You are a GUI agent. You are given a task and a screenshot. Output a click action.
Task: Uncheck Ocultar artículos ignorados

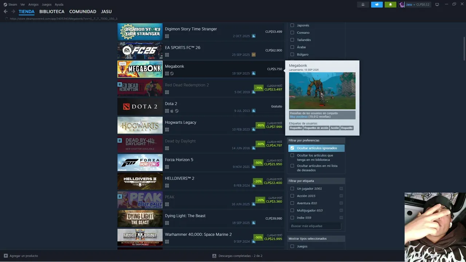pos(292,148)
